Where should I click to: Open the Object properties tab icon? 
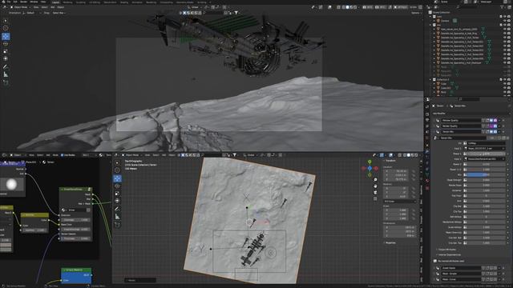pos(427,146)
